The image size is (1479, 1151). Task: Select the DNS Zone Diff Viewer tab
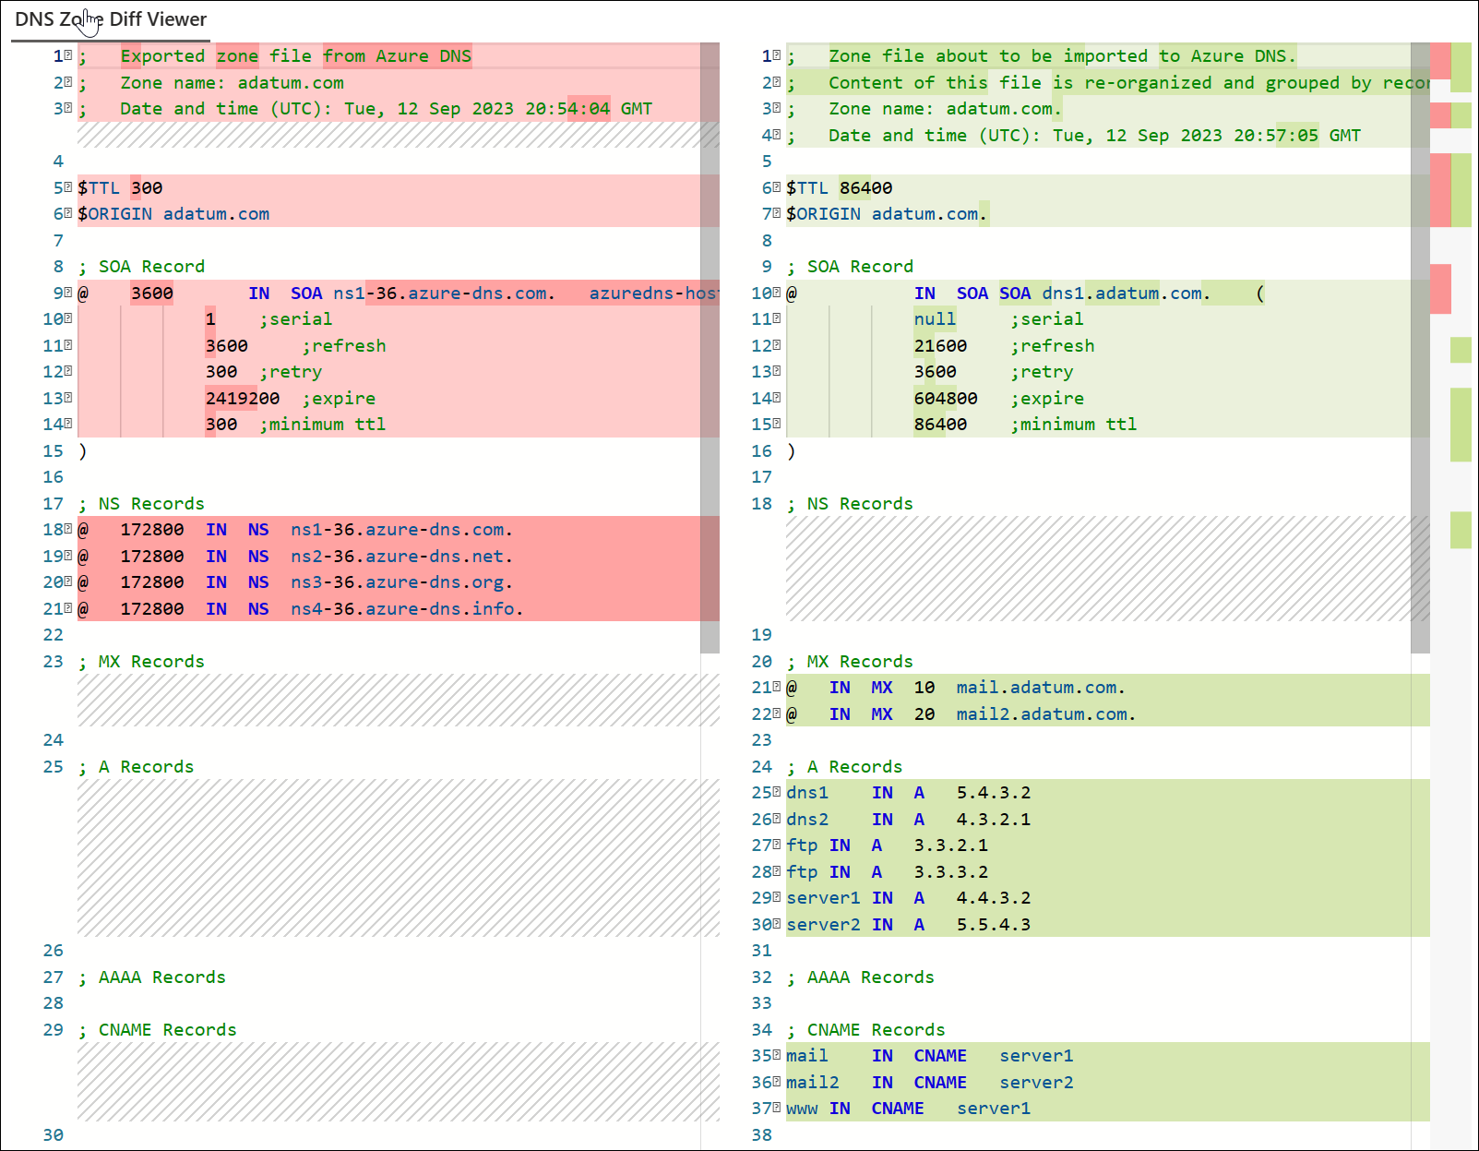pyautogui.click(x=111, y=19)
